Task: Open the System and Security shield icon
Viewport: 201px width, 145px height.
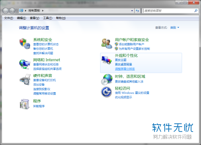Action: coord(25,44)
